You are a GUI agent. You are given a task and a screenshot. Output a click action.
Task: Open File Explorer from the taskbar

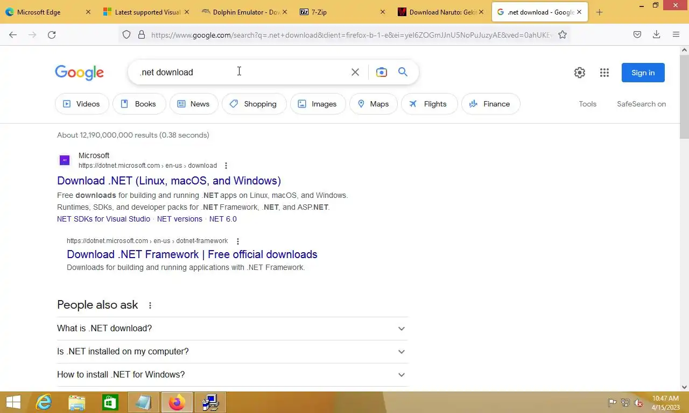click(77, 402)
